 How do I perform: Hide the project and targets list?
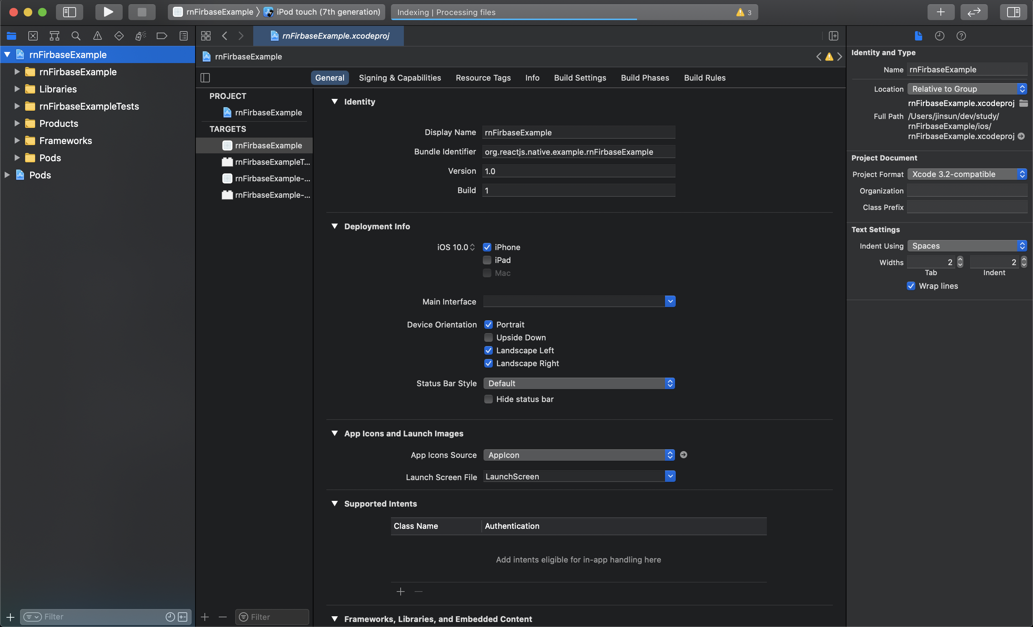(x=205, y=77)
